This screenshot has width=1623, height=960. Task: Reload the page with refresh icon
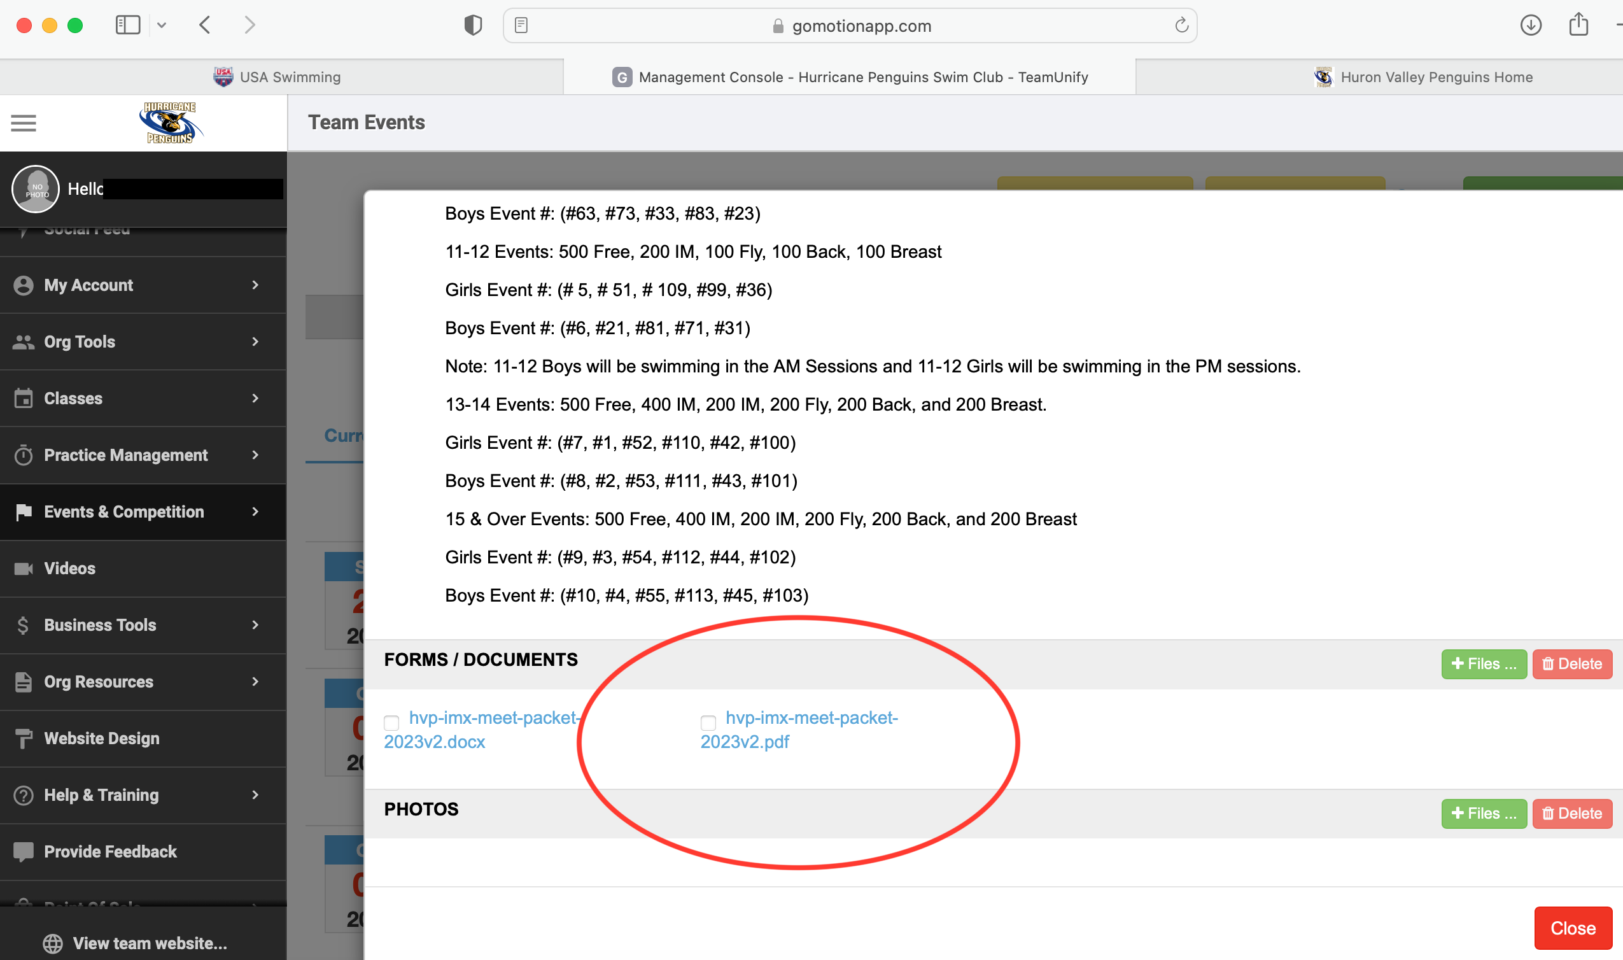pos(1181,25)
